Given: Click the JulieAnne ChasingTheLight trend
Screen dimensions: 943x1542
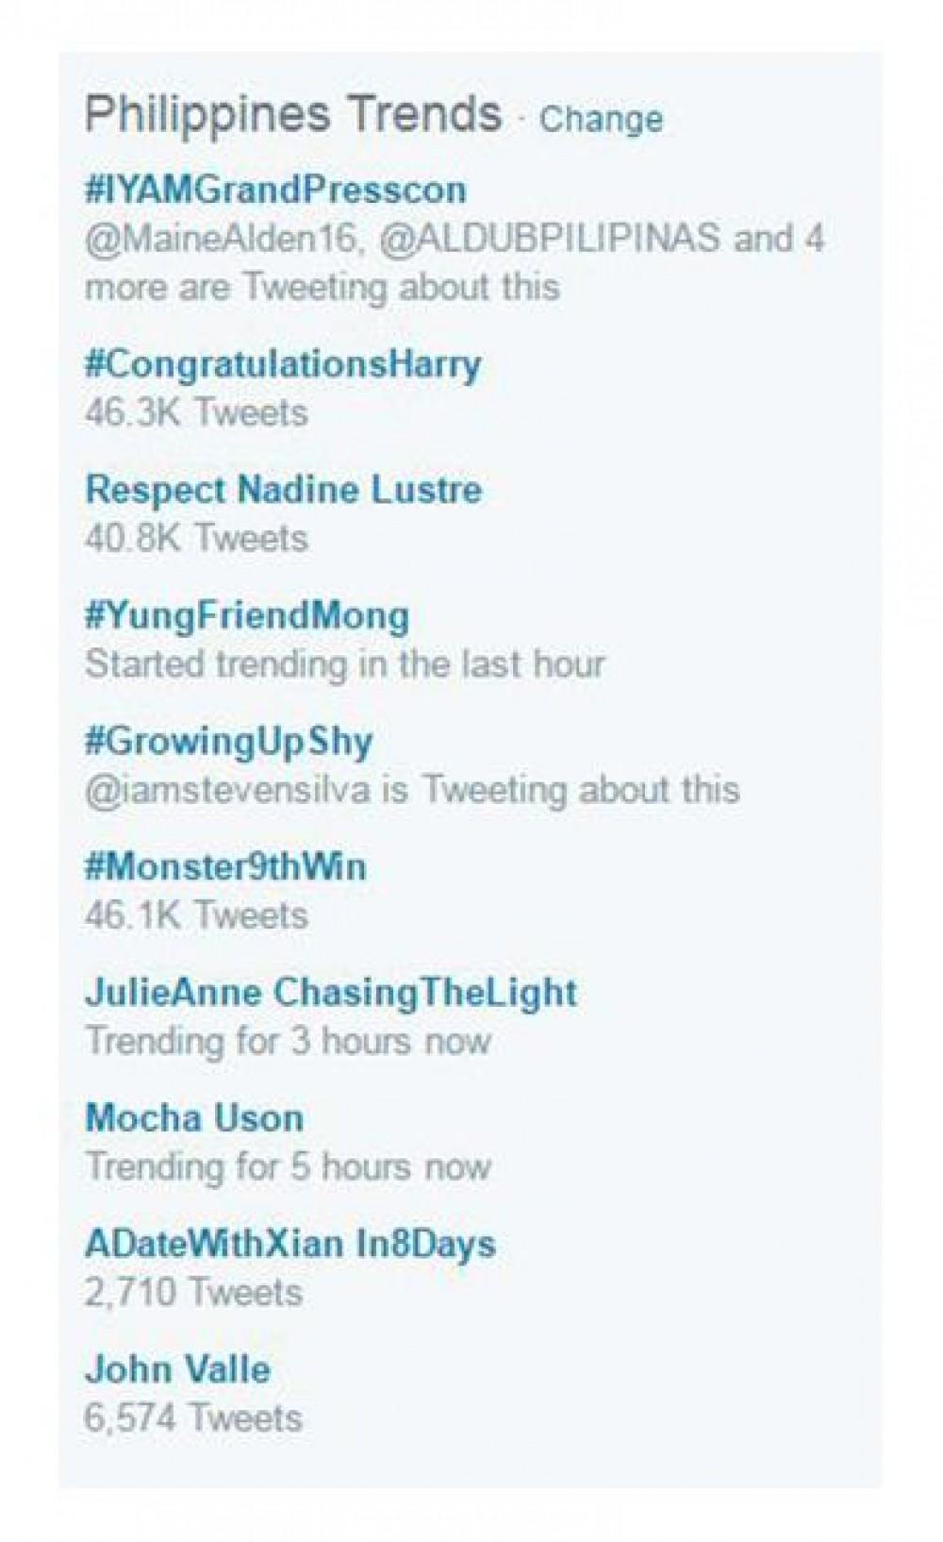Looking at the screenshot, I should [x=331, y=992].
